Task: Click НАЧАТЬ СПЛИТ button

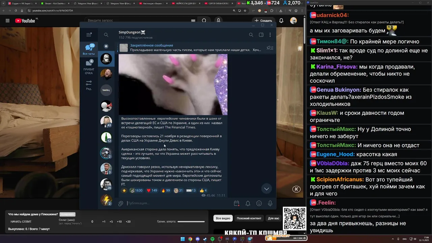Action: pyautogui.click(x=21, y=222)
